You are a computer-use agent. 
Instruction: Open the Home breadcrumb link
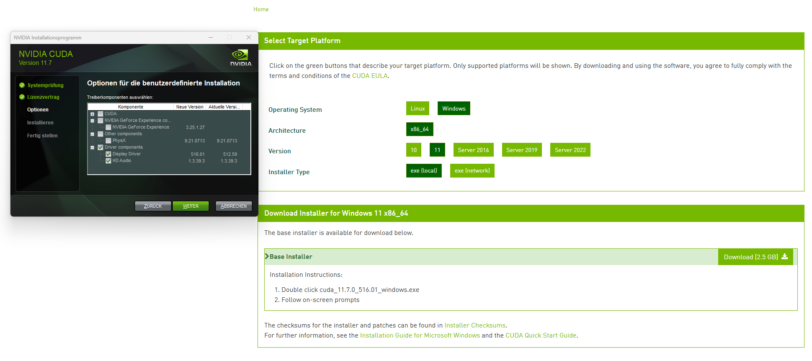pyautogui.click(x=261, y=9)
